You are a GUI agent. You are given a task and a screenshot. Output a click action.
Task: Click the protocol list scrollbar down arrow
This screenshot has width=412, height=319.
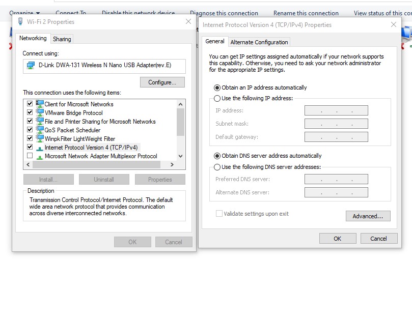180,156
